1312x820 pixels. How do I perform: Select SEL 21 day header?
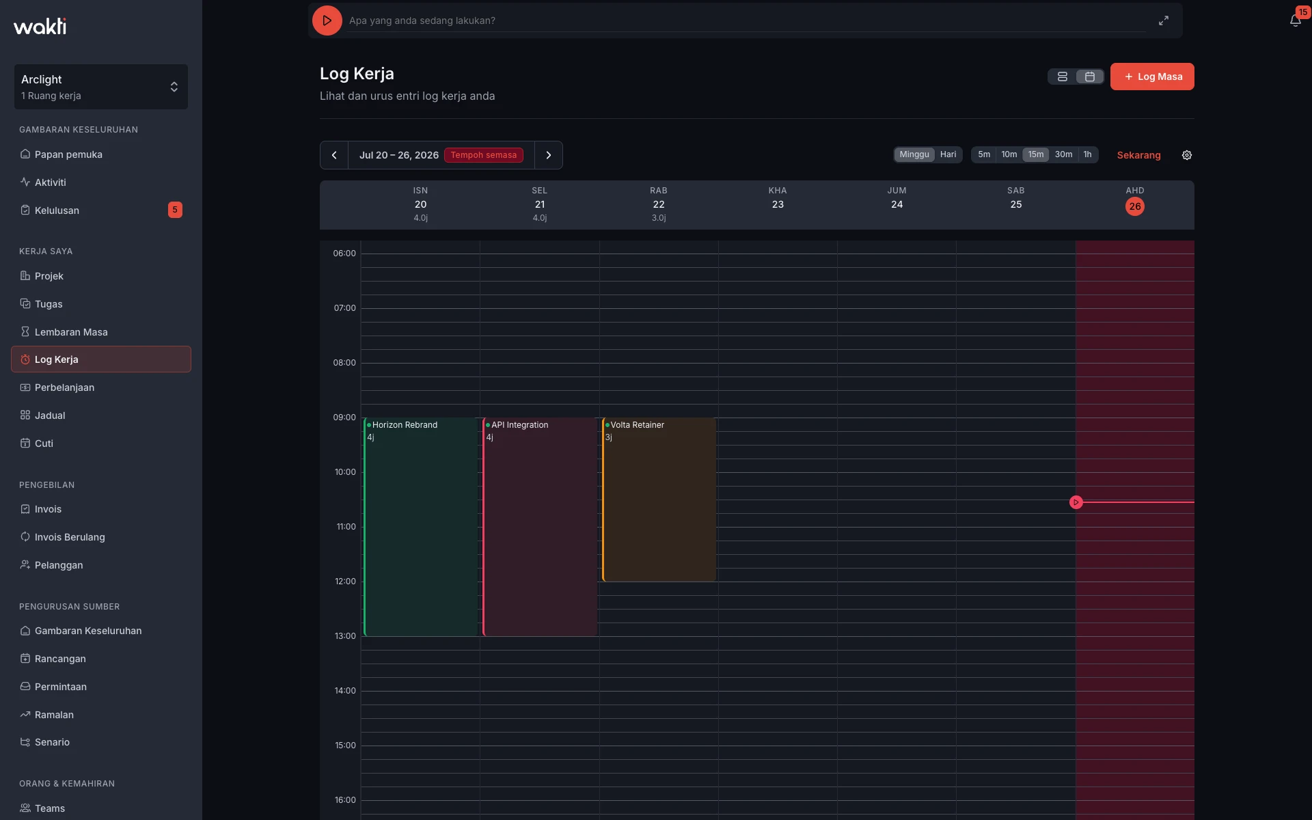point(540,205)
